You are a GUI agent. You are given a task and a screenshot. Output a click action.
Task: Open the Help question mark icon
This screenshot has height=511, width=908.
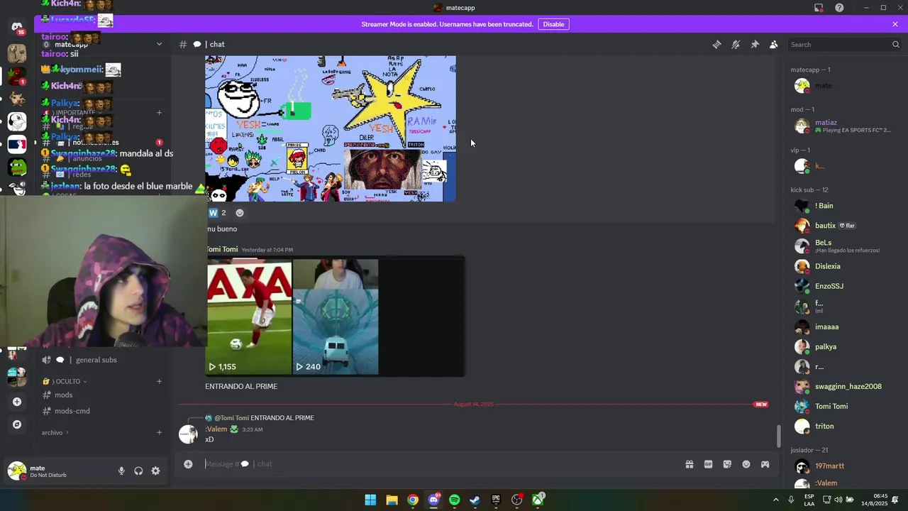(839, 8)
